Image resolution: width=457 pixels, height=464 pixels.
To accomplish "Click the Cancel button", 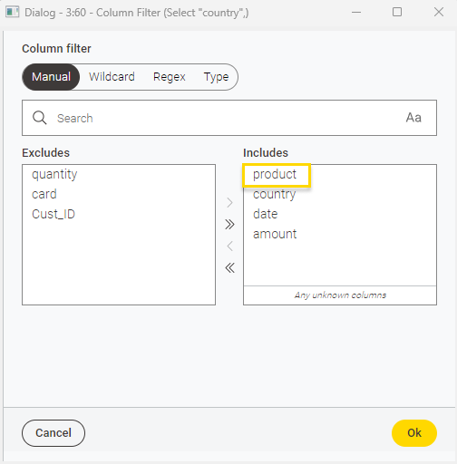I will pyautogui.click(x=53, y=433).
